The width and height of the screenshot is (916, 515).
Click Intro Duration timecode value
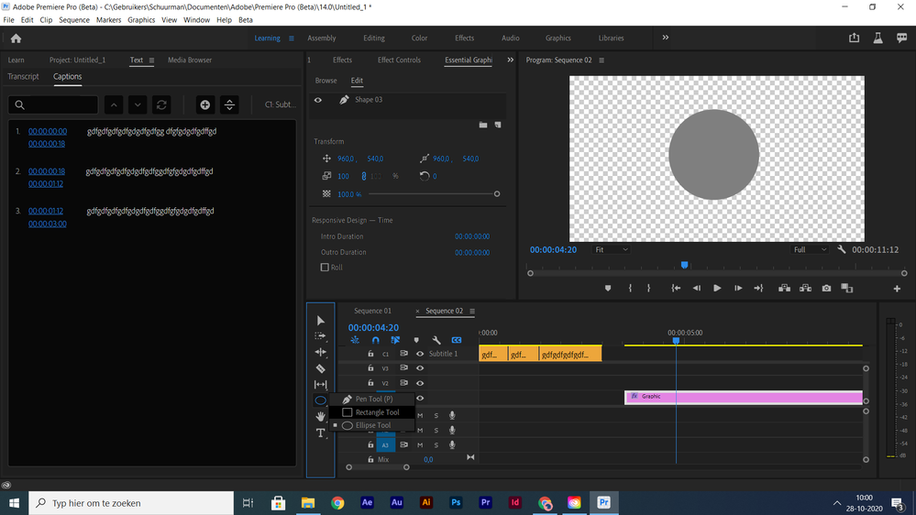click(x=472, y=236)
